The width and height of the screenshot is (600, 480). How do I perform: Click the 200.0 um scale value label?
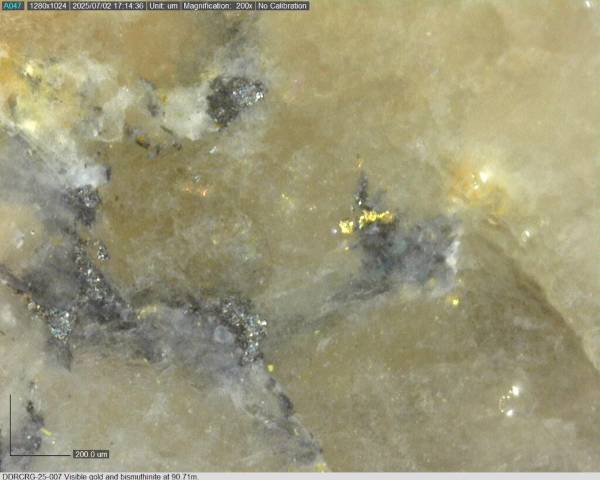[91, 454]
